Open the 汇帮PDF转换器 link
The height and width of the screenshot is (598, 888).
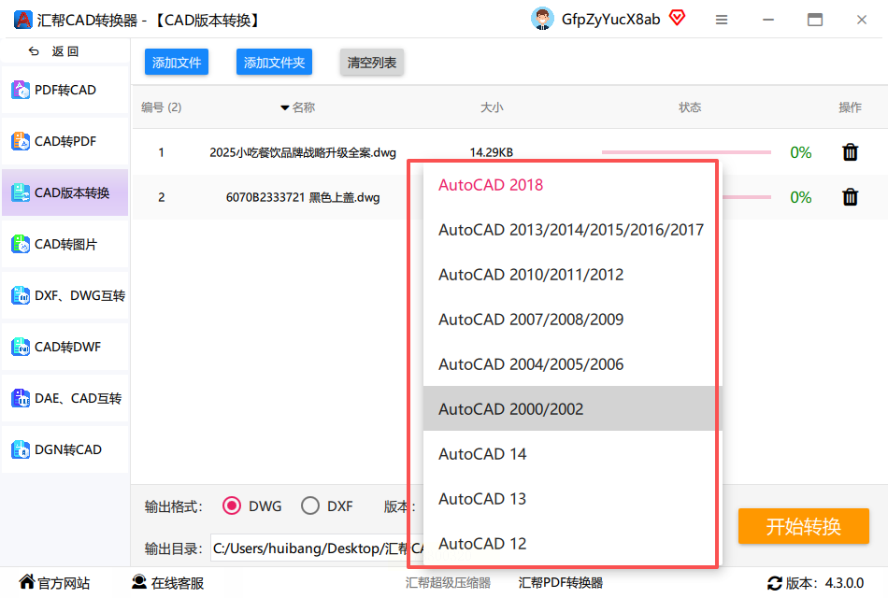(x=560, y=583)
